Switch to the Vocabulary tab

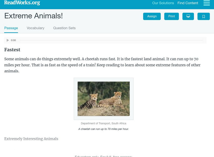(x=36, y=28)
